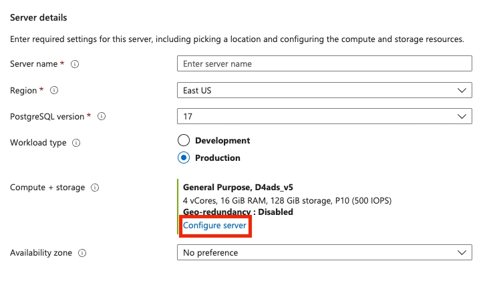The image size is (491, 283).
Task: Click the Server details section heading
Action: [39, 17]
